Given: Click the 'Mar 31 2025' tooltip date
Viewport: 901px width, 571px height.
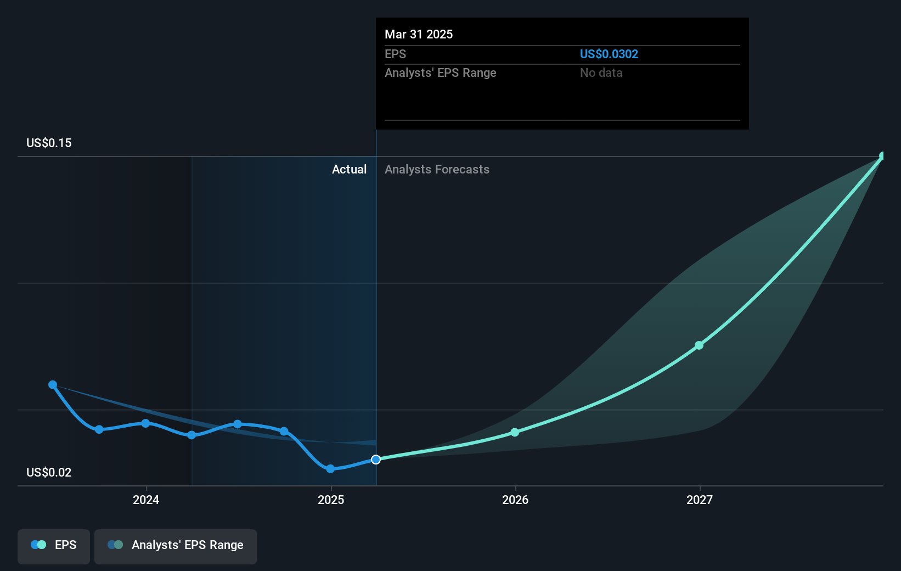Looking at the screenshot, I should tap(419, 34).
